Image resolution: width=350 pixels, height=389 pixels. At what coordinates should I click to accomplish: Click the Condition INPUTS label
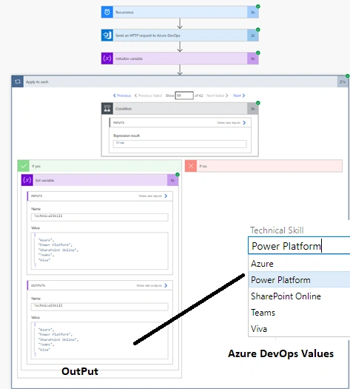tap(118, 122)
